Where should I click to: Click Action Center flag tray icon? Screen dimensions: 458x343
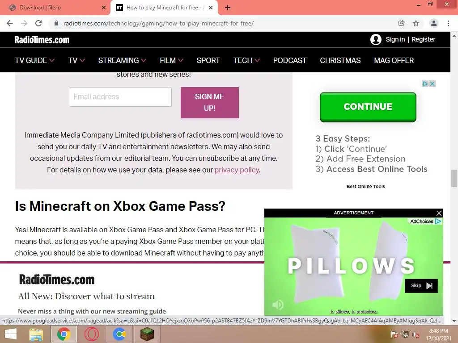(x=394, y=334)
